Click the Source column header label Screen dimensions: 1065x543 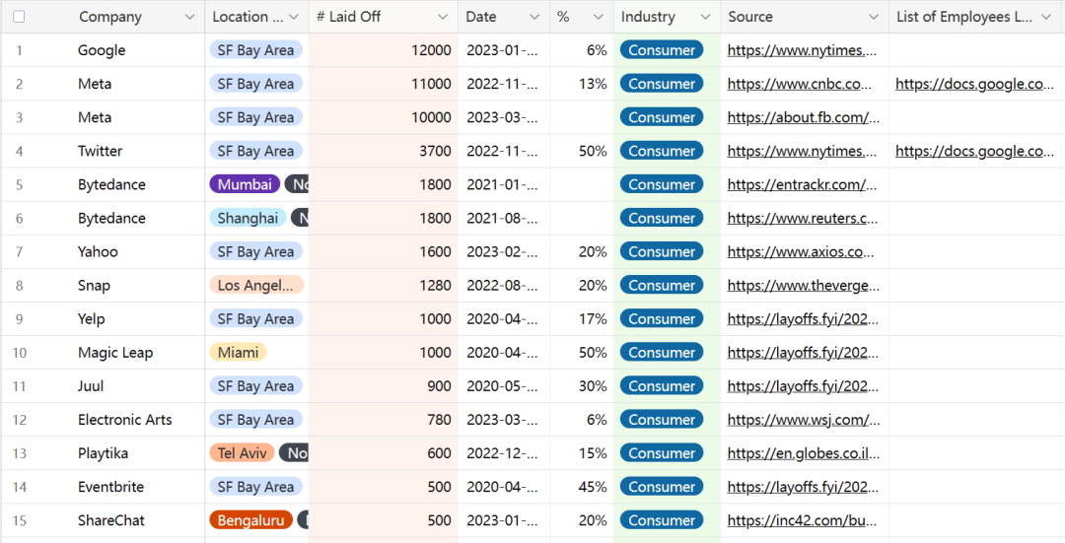[749, 17]
